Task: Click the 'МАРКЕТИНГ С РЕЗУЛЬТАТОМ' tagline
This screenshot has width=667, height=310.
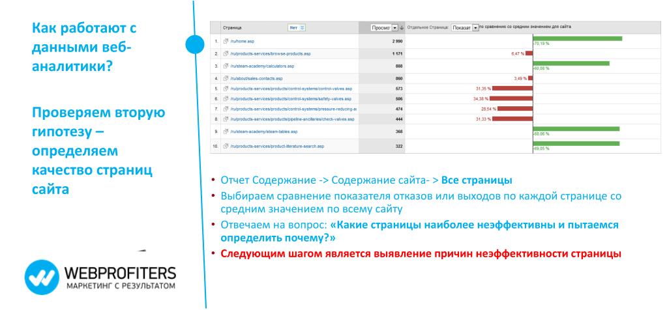Action: click(x=121, y=286)
